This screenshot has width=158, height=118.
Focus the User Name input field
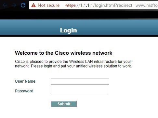80,81
